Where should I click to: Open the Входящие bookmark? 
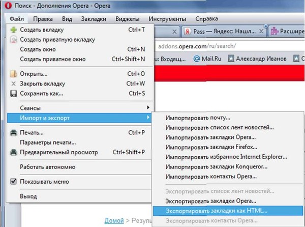[x=170, y=59]
